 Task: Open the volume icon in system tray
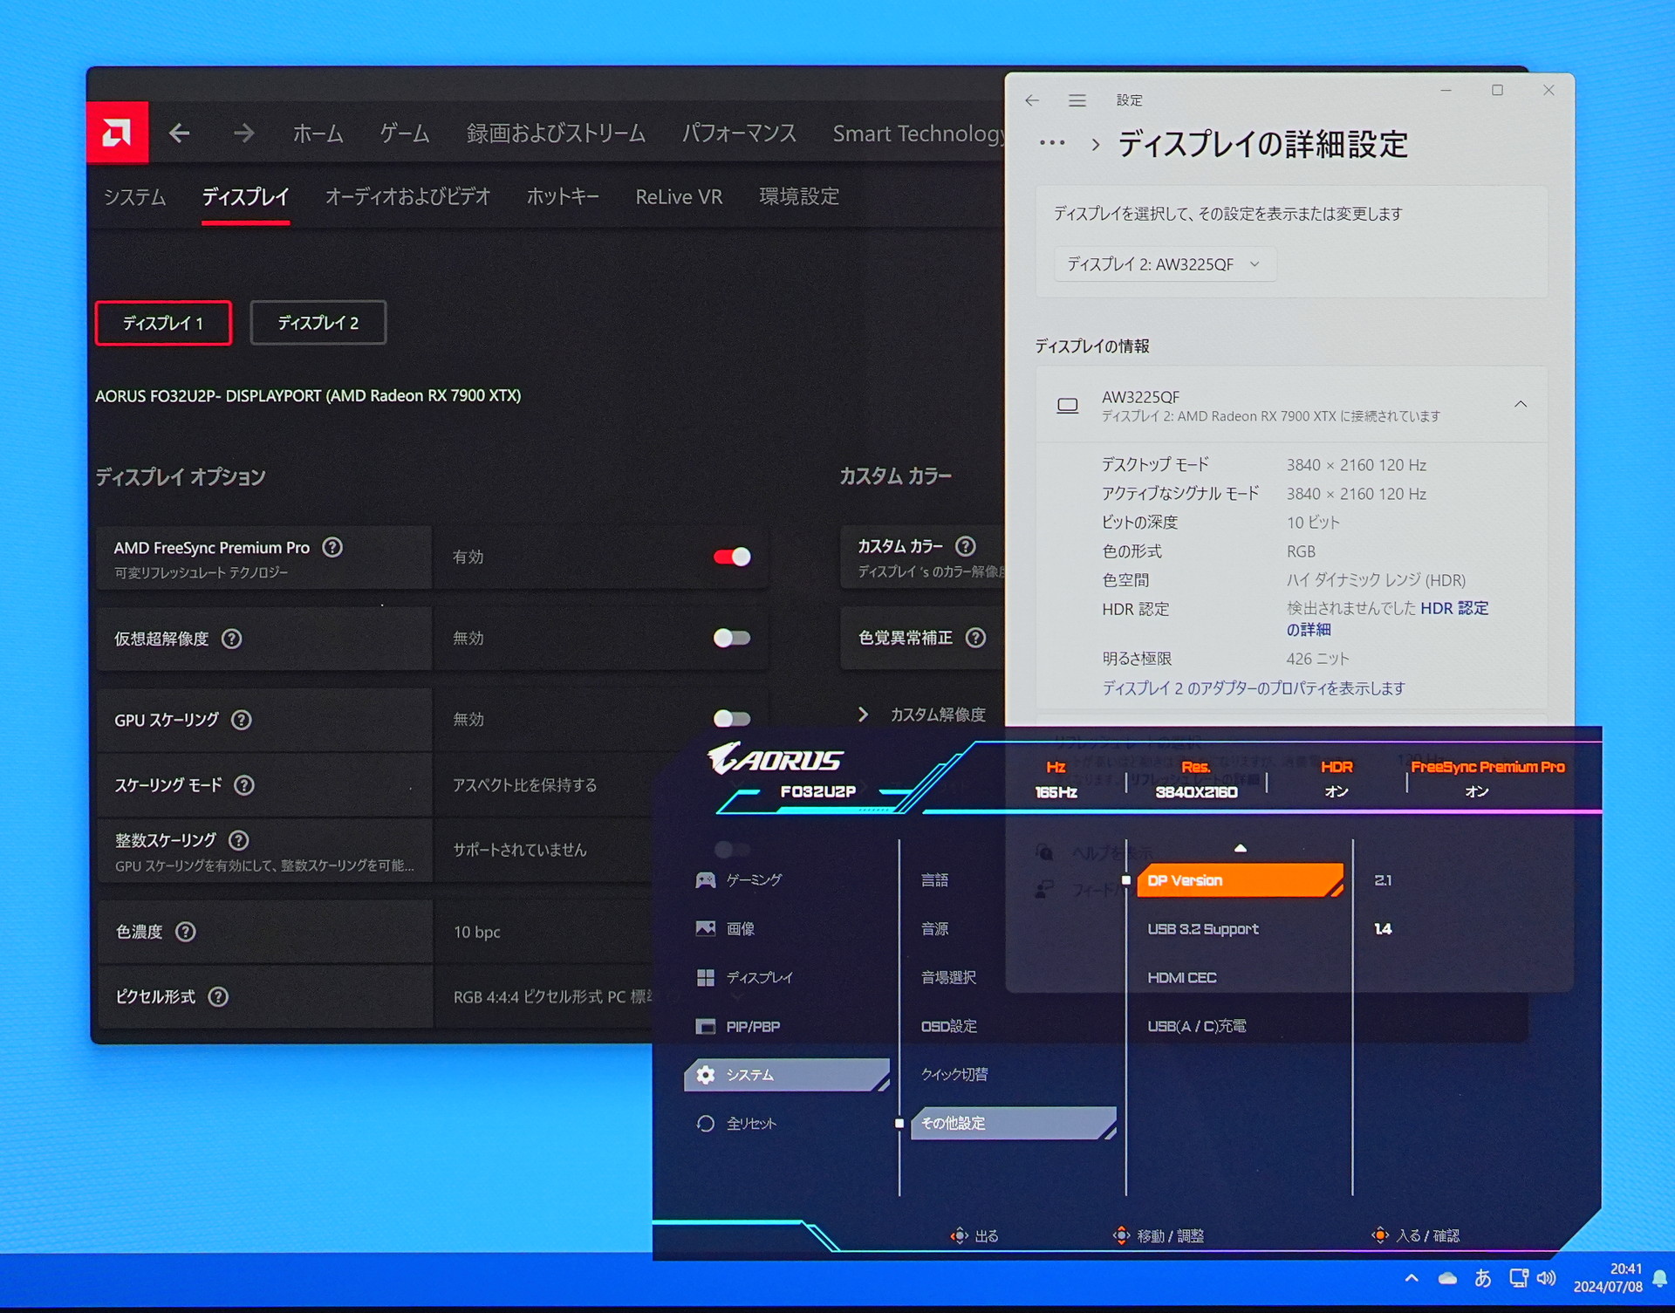pos(1547,1278)
